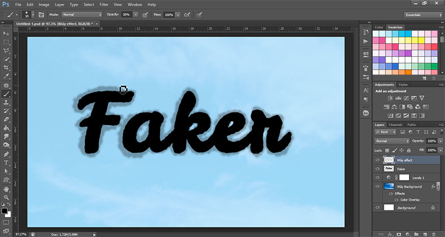
Task: Open the brush Opacity slider arrow
Action: (x=136, y=15)
